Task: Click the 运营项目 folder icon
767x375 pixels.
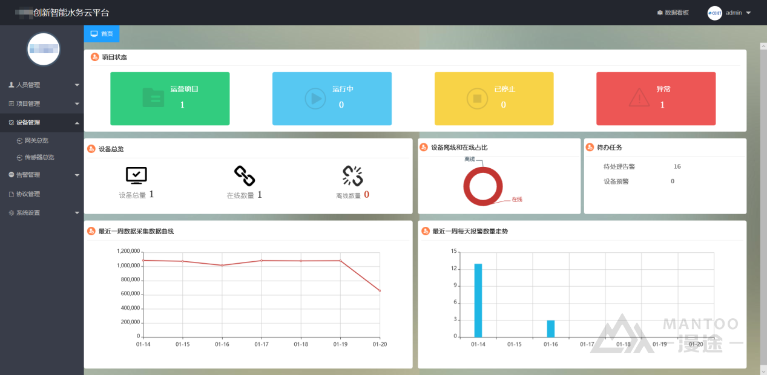Action: pos(153,98)
